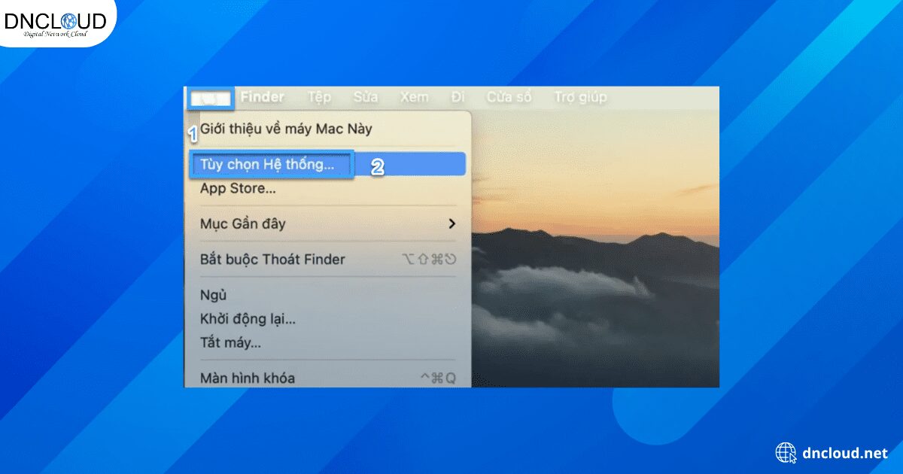This screenshot has width=903, height=474.
Task: Click the DNCLOUD logo
Action: (54, 23)
